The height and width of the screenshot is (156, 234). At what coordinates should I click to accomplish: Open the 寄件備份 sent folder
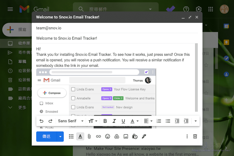16,52
